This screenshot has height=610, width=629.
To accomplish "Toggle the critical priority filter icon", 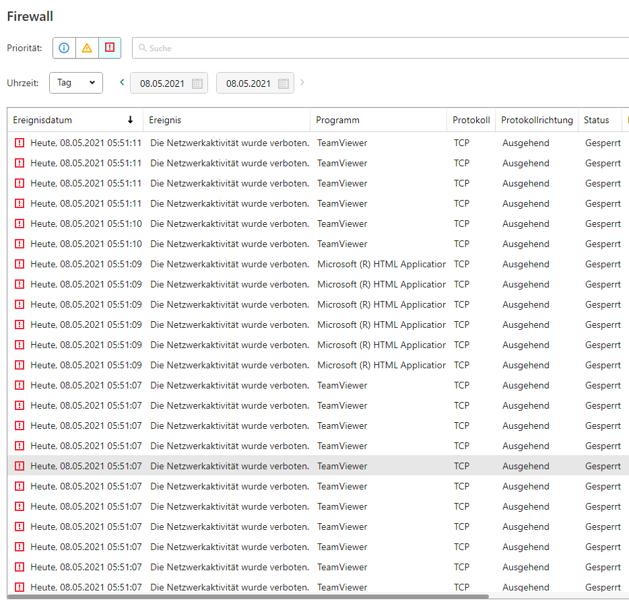I will coord(110,48).
